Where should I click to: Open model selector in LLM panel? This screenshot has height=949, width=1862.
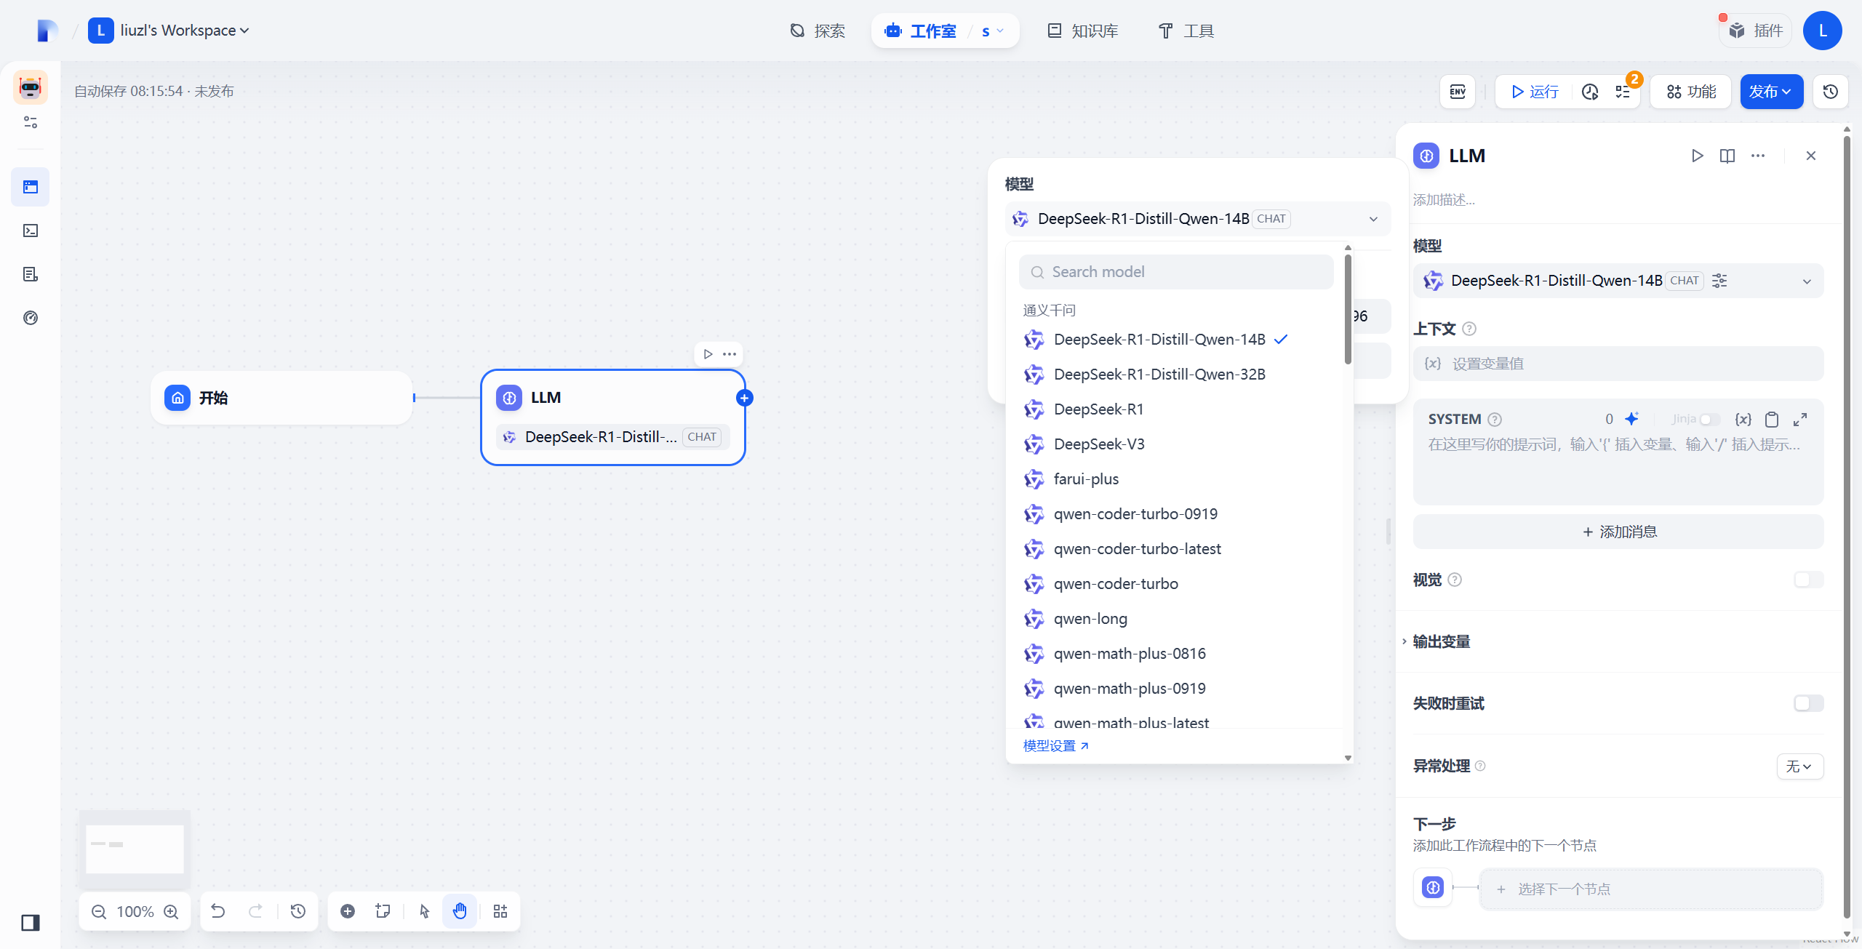pos(1618,281)
